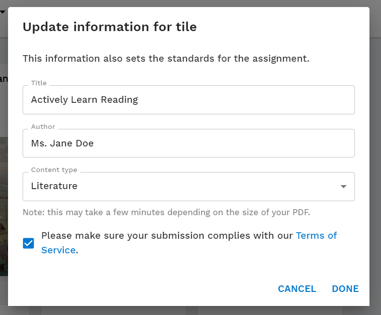Click the partially hidden arrow behind the dialog
381x315 pixels.
[x=3, y=12]
